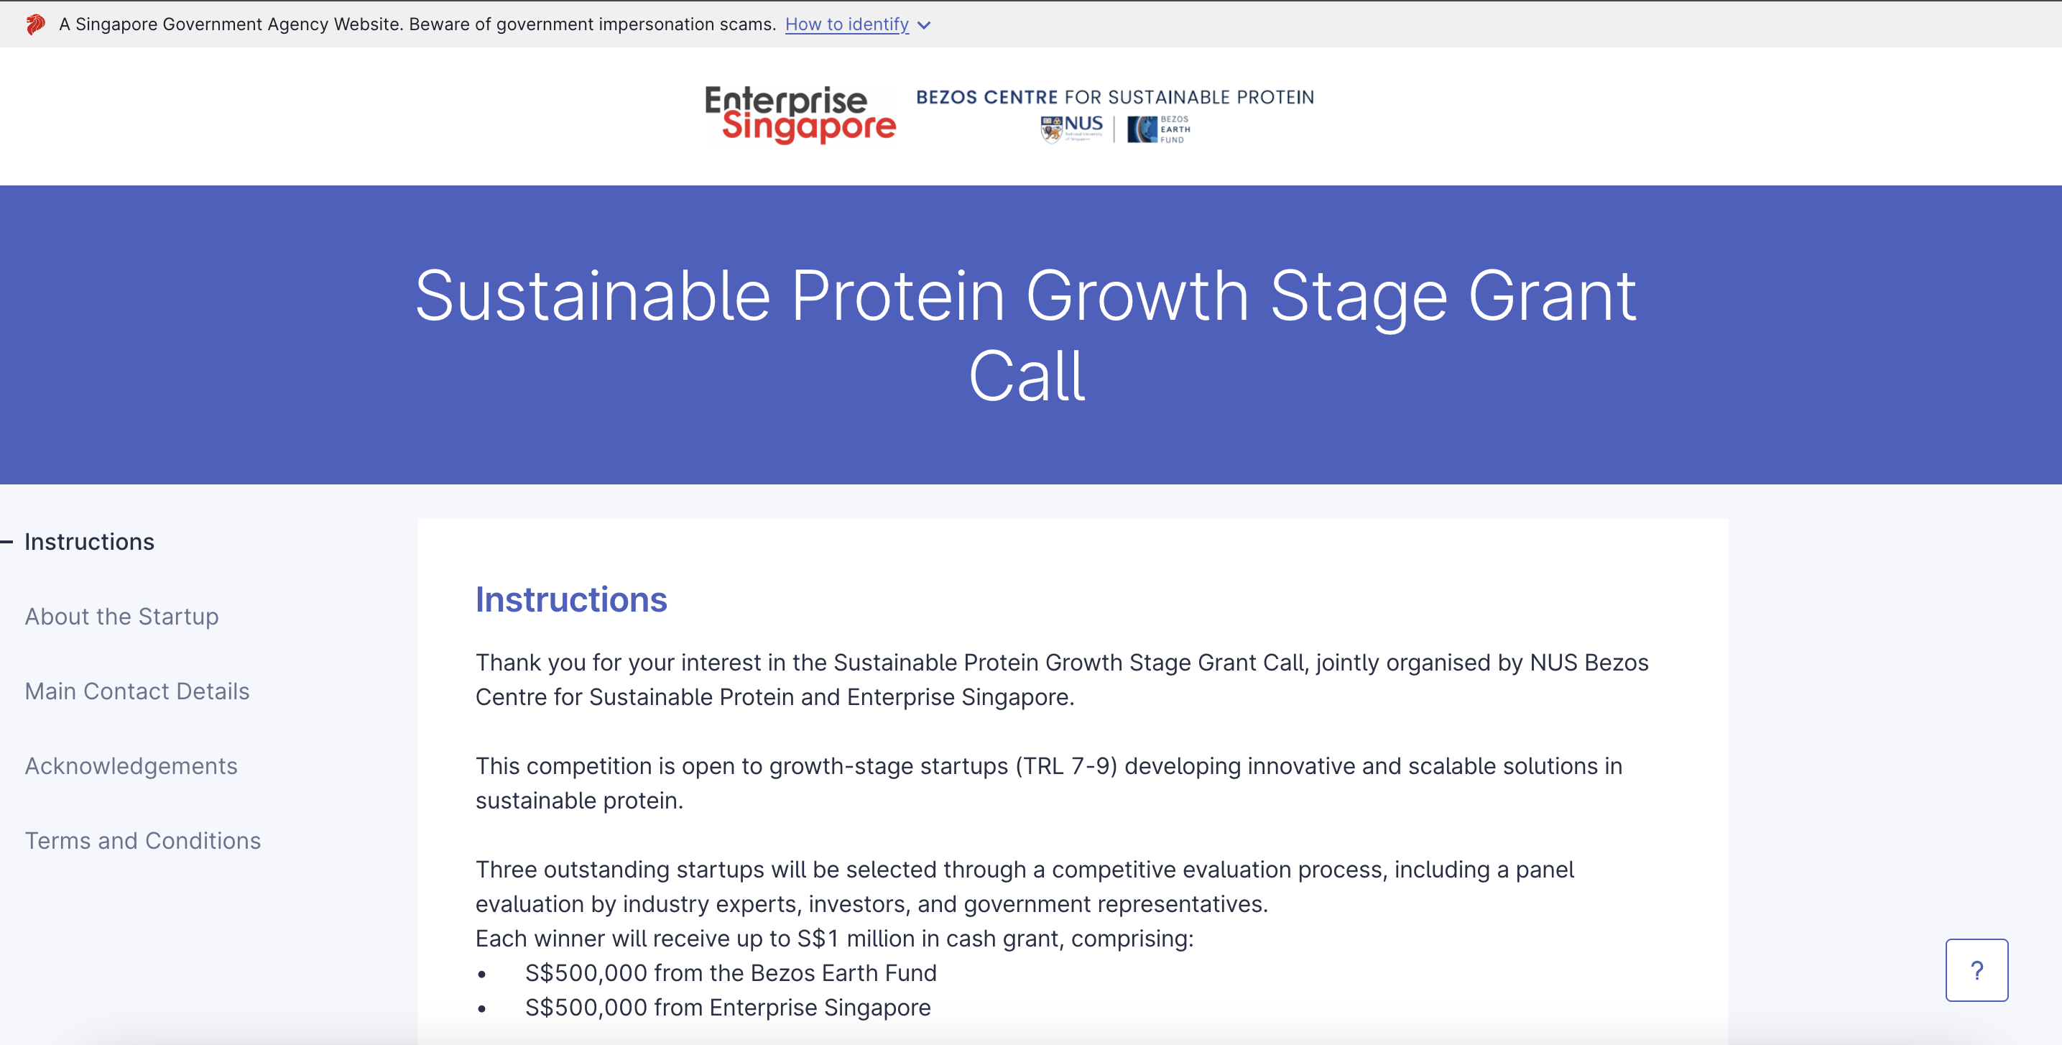2062x1045 pixels.
Task: Go to About the Startup section
Action: click(x=121, y=617)
